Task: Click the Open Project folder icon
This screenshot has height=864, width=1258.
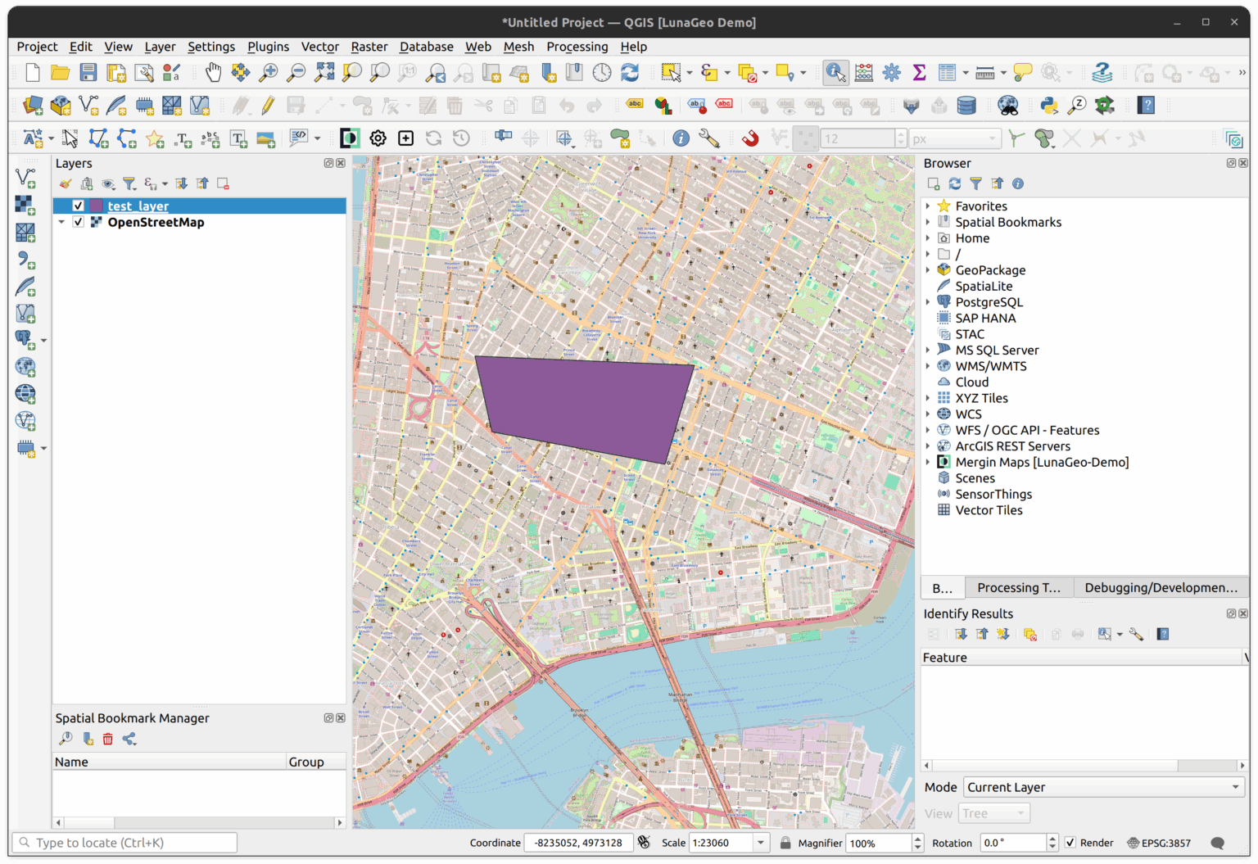Action: click(61, 73)
